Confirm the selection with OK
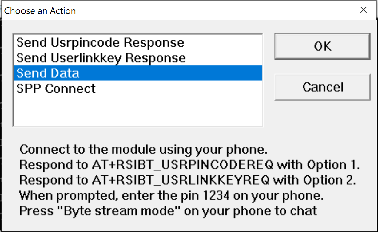378x235 pixels. 322,46
